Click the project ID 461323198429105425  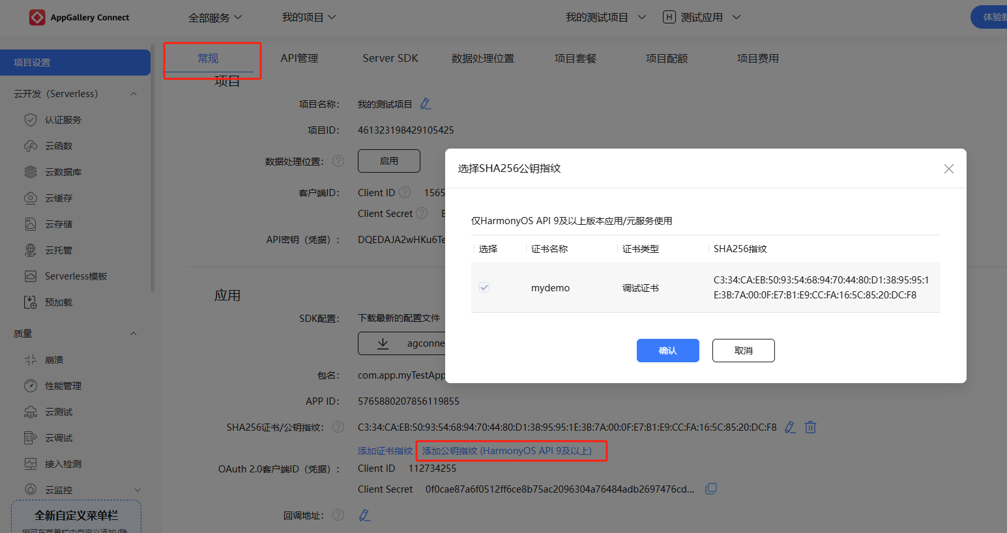[406, 130]
